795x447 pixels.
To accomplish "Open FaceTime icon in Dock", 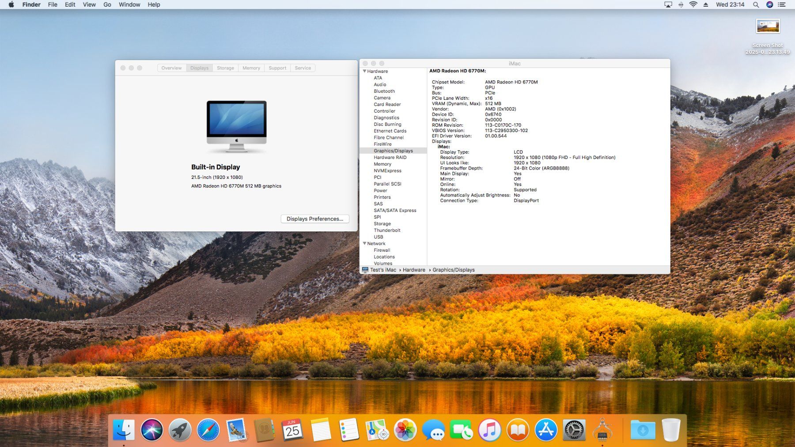I will [462, 430].
